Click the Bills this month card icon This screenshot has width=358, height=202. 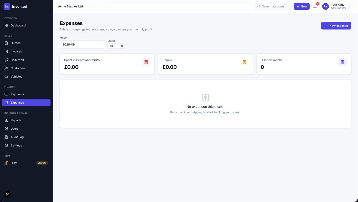coord(343,62)
